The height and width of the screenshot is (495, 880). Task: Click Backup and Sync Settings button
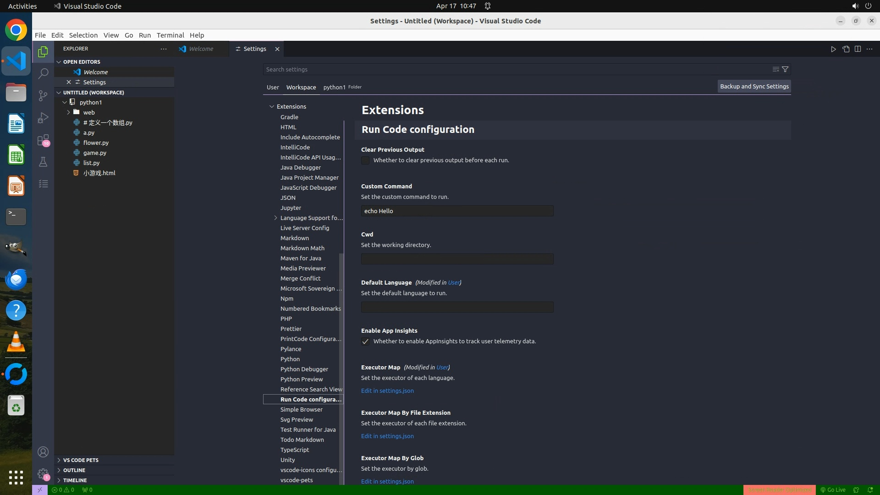754,86
